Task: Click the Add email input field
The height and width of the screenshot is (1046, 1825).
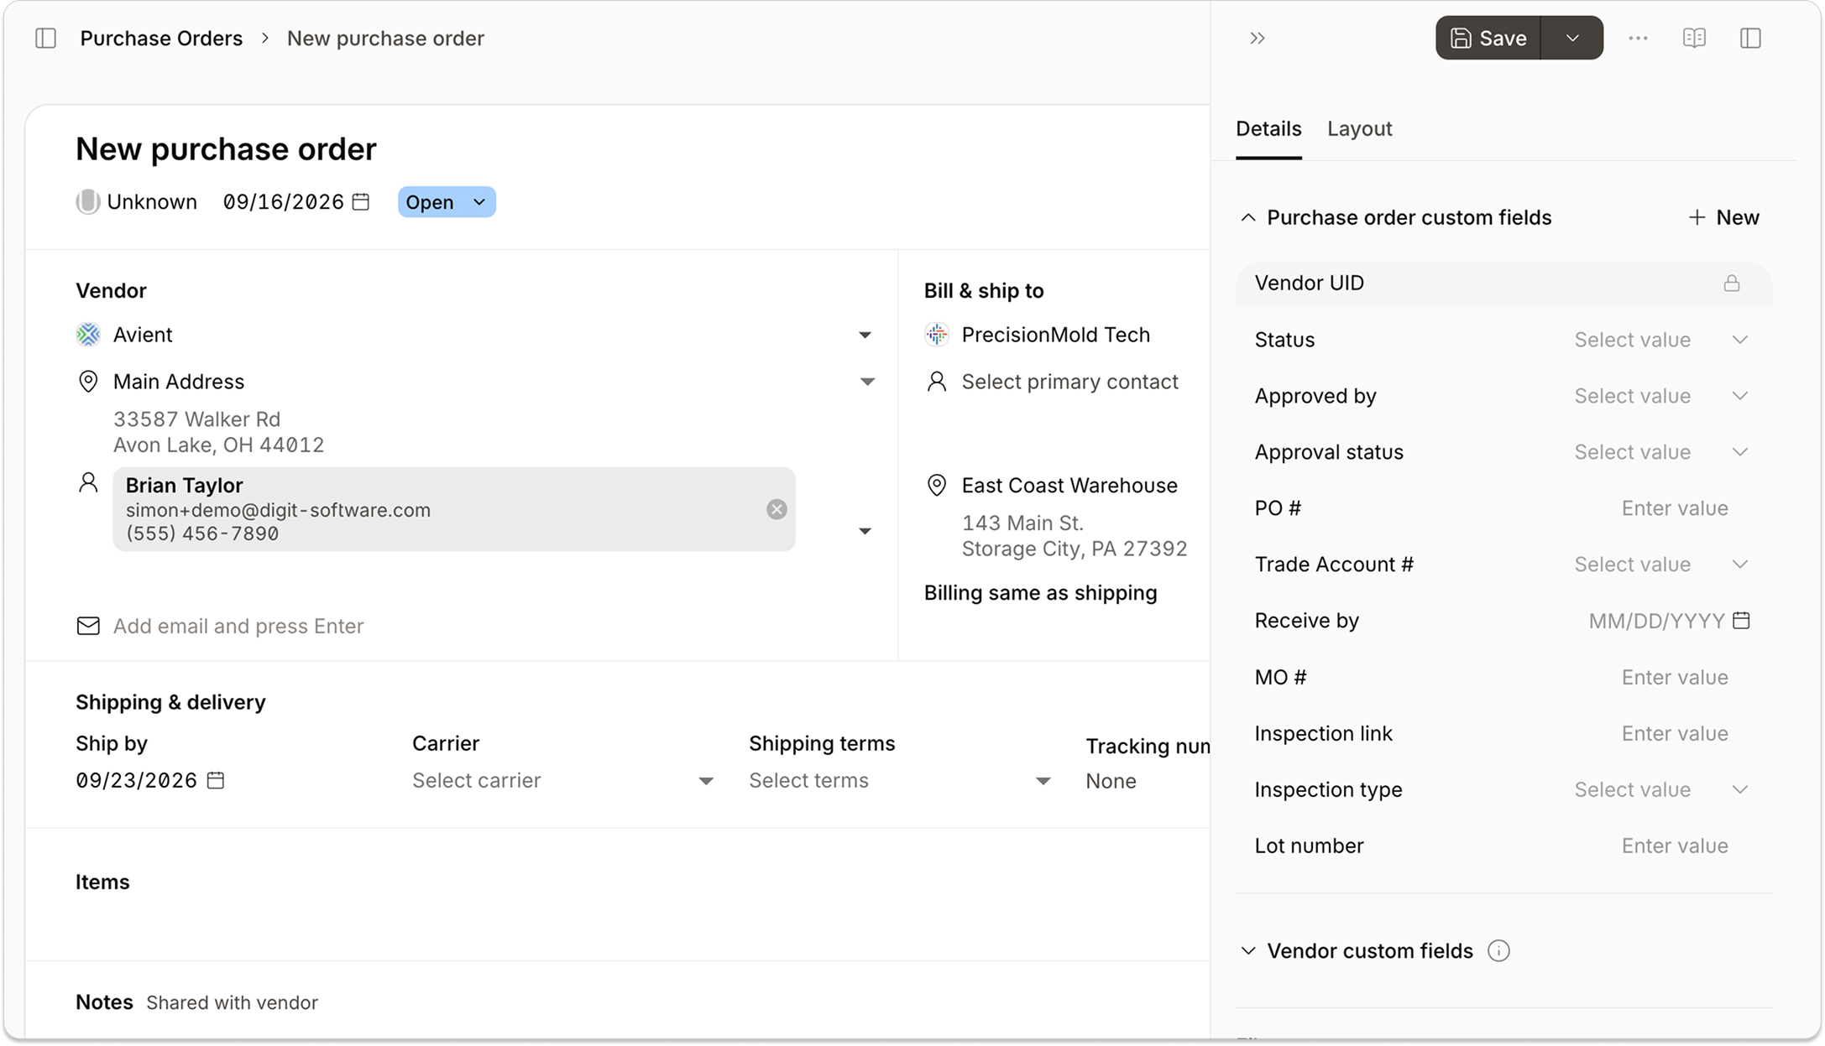Action: [238, 627]
